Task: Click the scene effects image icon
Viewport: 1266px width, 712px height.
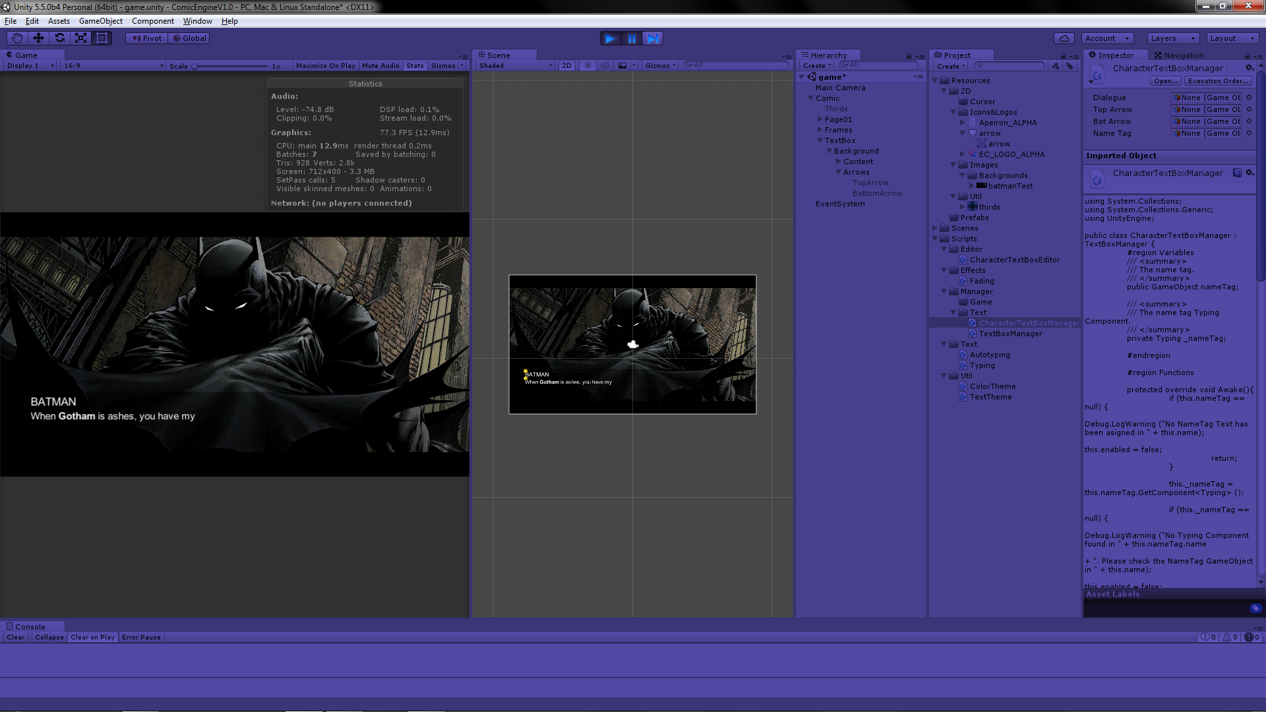Action: click(622, 65)
